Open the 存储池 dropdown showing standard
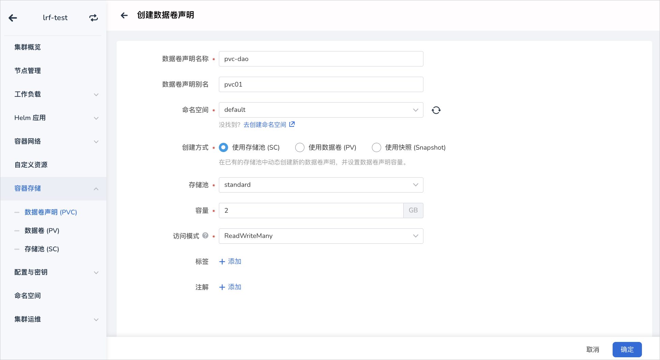 321,185
